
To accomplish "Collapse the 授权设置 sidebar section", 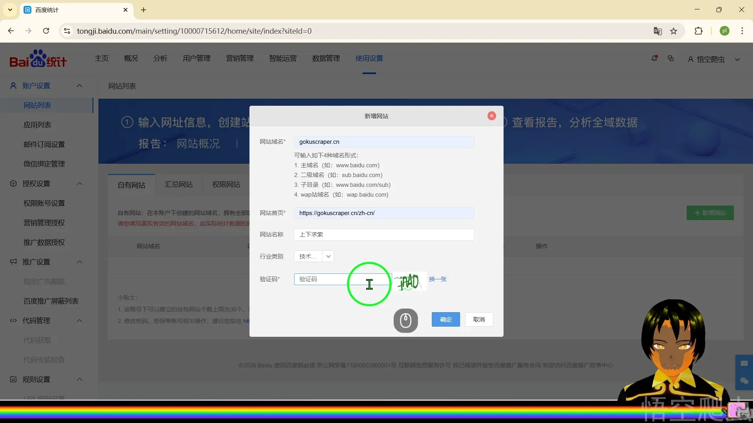I will point(80,184).
